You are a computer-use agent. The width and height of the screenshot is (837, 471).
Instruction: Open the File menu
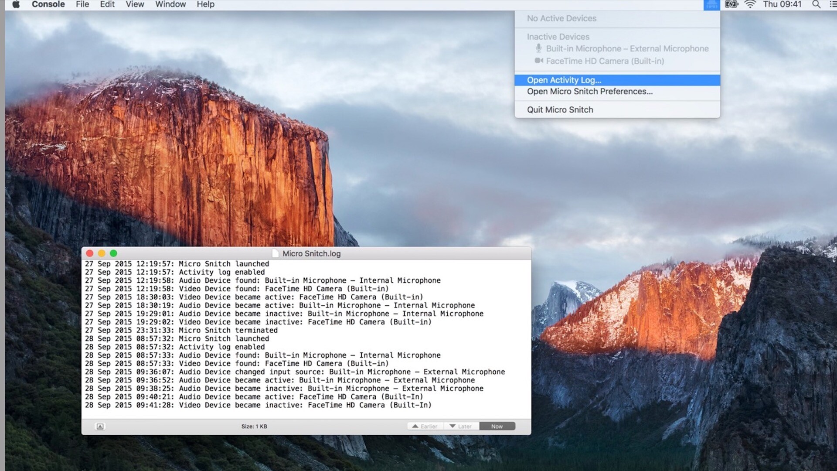82,4
